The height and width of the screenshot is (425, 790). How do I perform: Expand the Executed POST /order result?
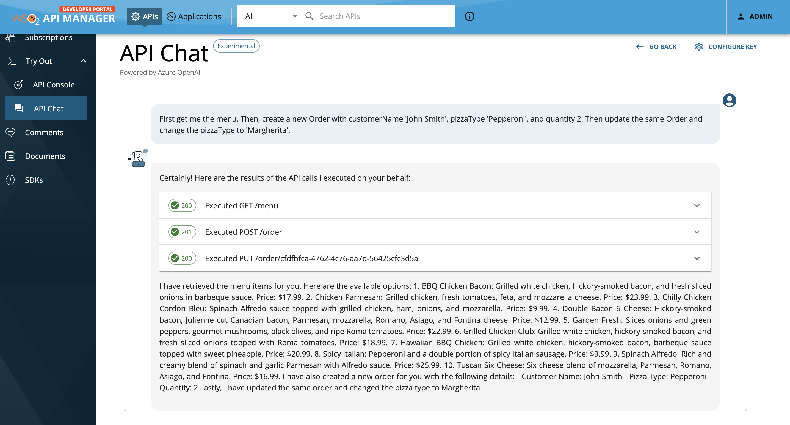pos(435,232)
